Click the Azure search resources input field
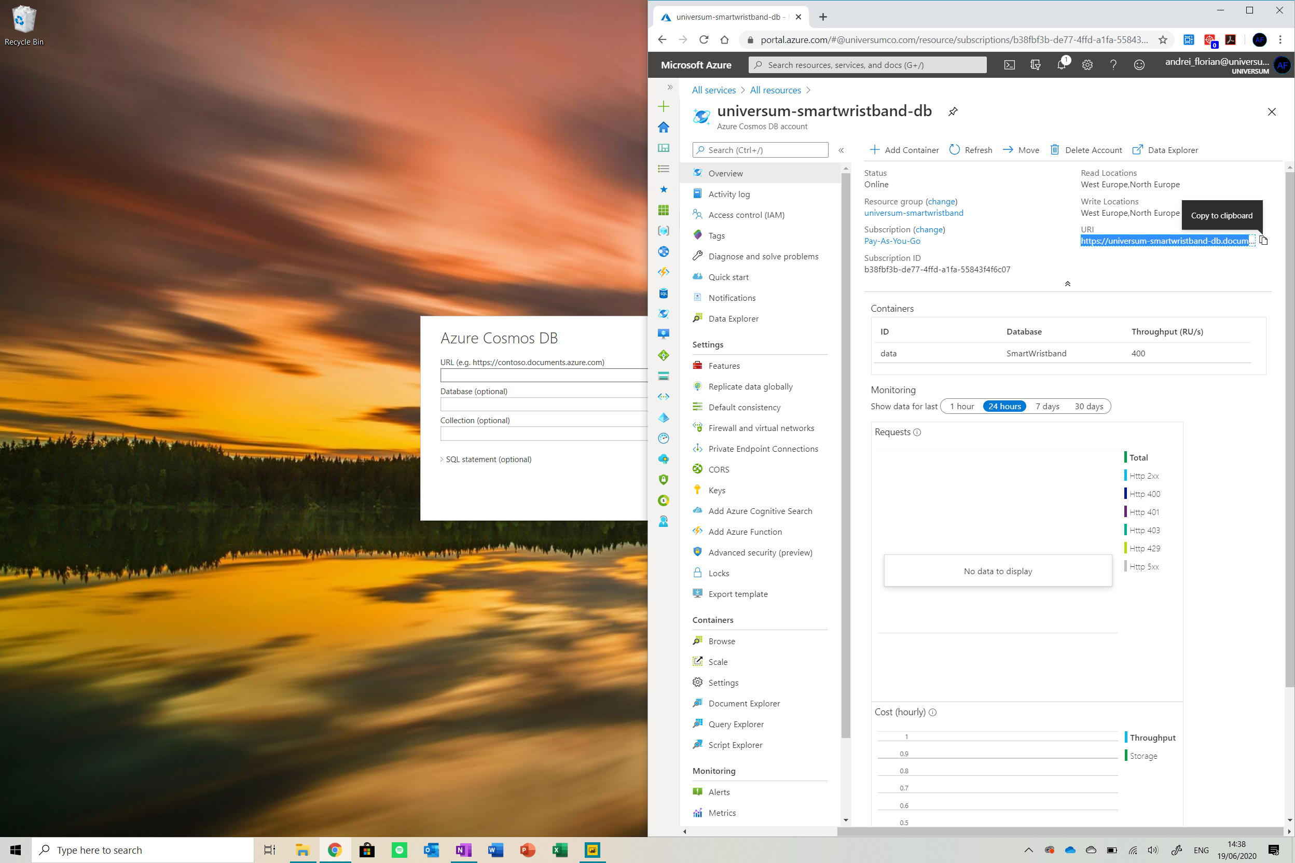The height and width of the screenshot is (863, 1295). 867,65
